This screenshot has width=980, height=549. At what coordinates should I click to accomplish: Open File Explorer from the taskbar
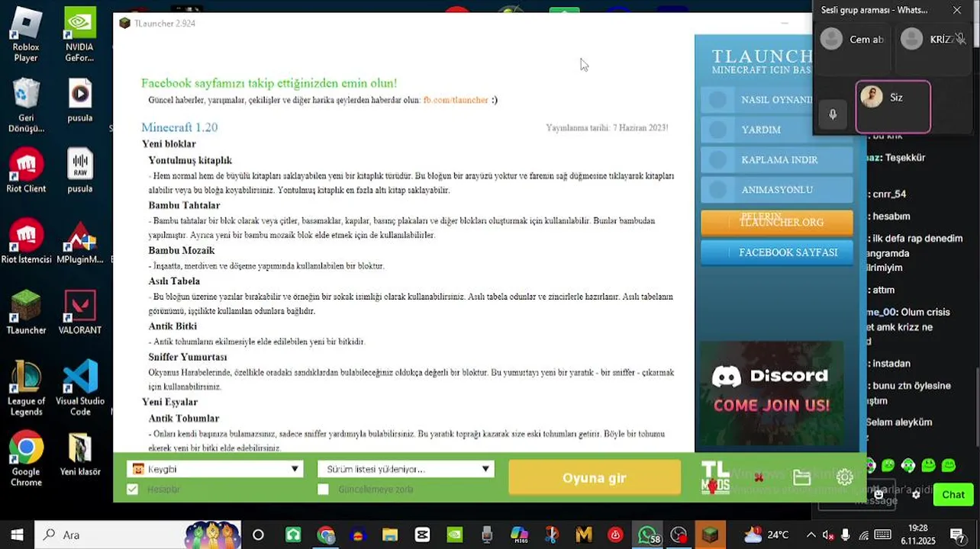click(x=390, y=535)
